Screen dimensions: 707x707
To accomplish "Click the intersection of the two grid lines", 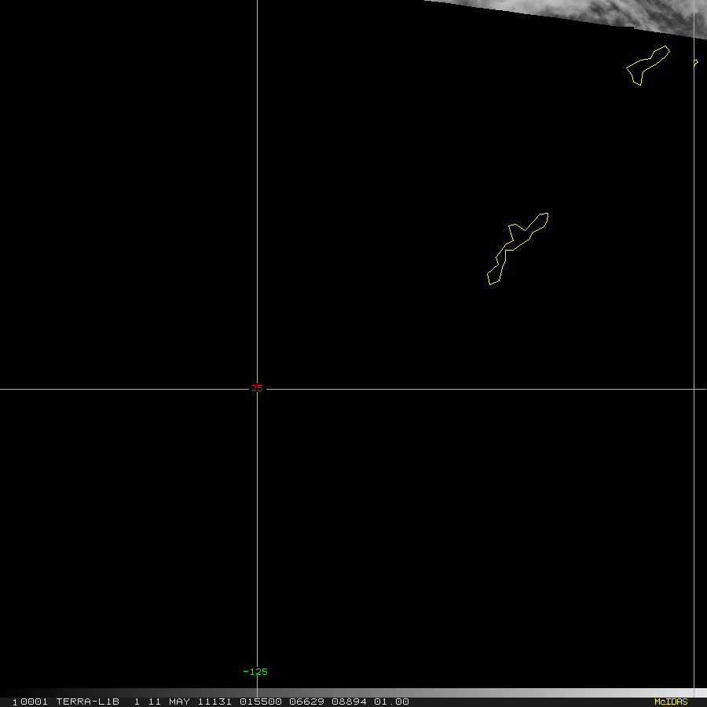I will coord(258,388).
